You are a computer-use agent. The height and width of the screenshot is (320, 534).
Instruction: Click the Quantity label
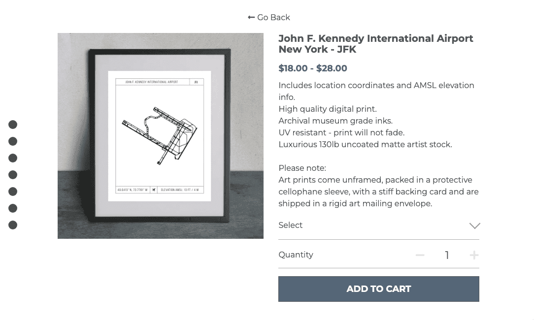click(x=296, y=255)
